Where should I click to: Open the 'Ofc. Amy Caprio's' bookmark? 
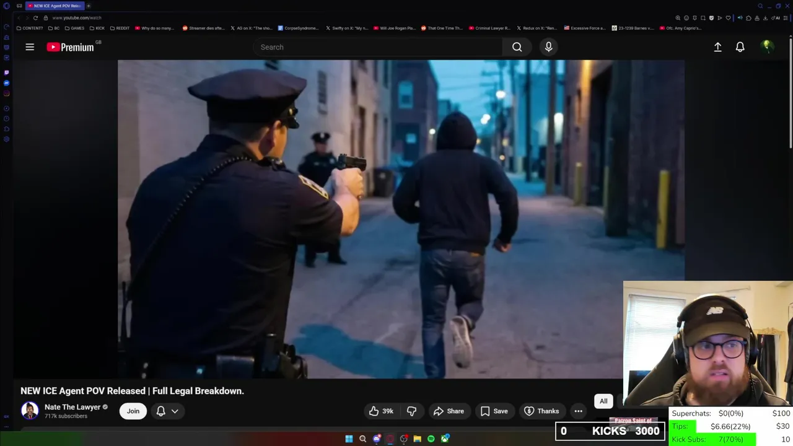[x=680, y=28]
